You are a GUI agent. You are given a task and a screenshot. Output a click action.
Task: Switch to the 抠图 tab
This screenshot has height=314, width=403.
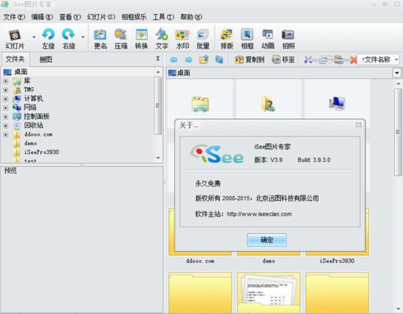[x=46, y=59]
